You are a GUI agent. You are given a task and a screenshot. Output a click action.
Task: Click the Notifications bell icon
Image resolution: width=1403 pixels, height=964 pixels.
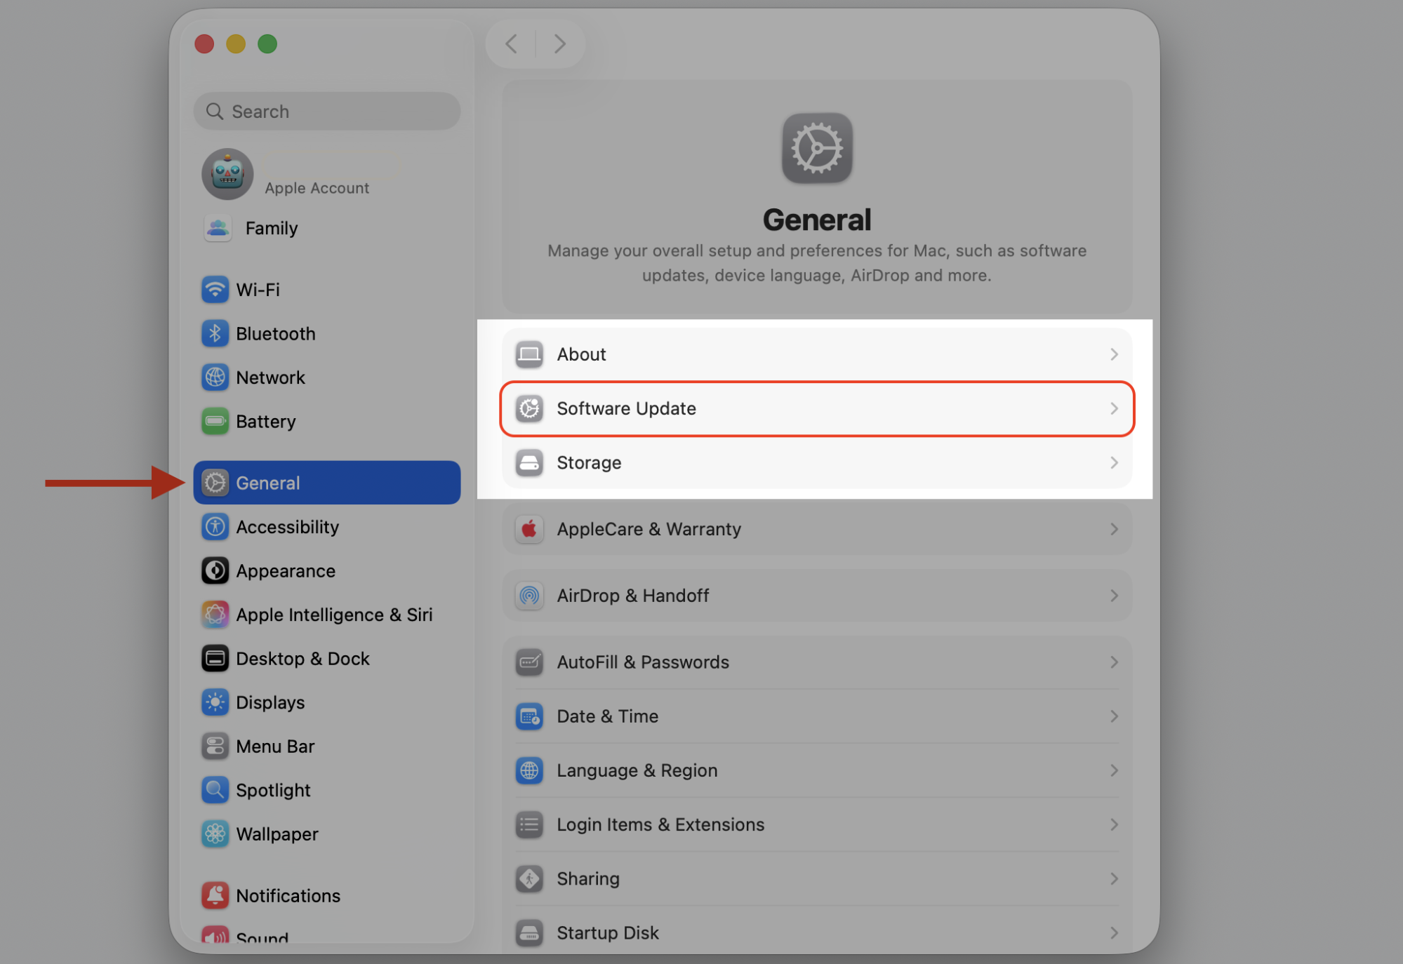pos(215,896)
